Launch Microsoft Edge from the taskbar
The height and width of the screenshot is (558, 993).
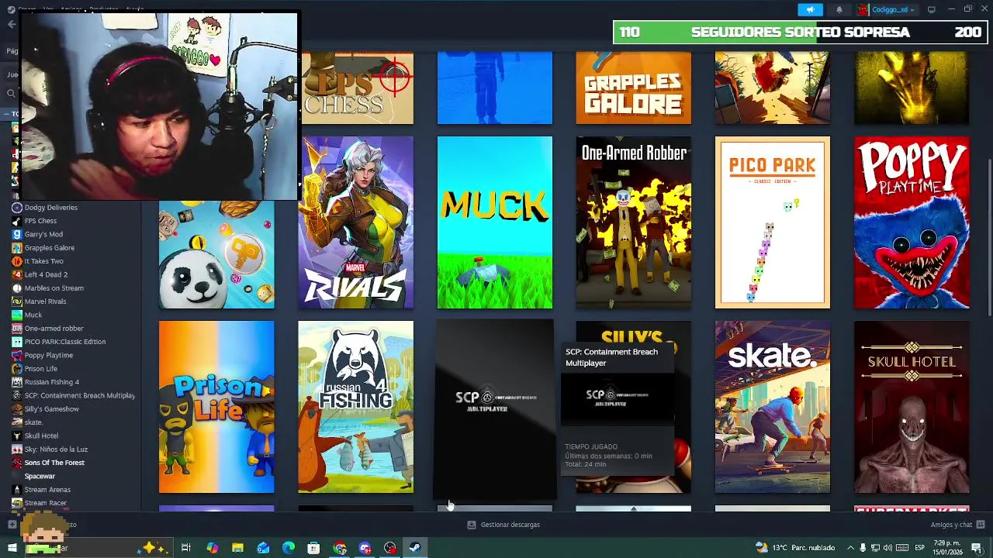click(289, 548)
